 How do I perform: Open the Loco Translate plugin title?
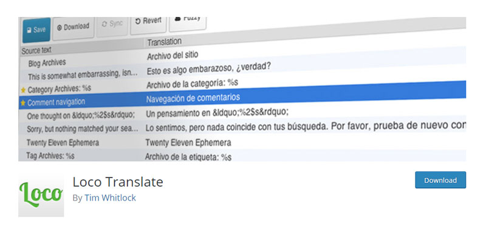tap(118, 182)
